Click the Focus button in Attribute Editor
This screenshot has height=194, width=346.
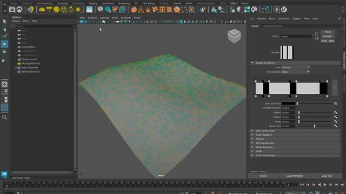pyautogui.click(x=328, y=32)
